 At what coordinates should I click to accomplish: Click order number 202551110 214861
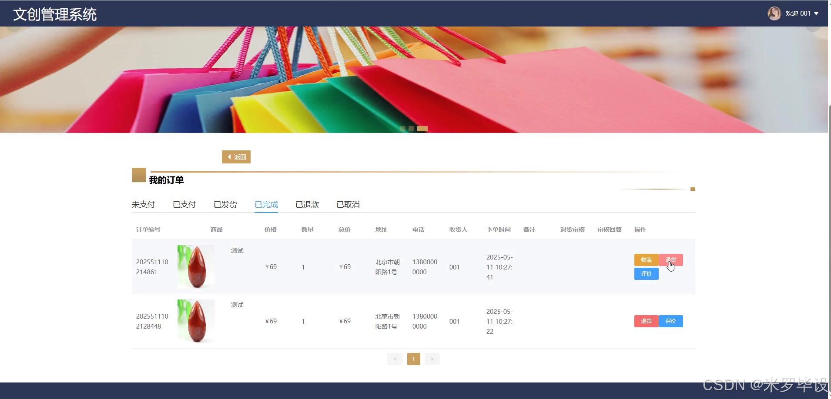152,267
